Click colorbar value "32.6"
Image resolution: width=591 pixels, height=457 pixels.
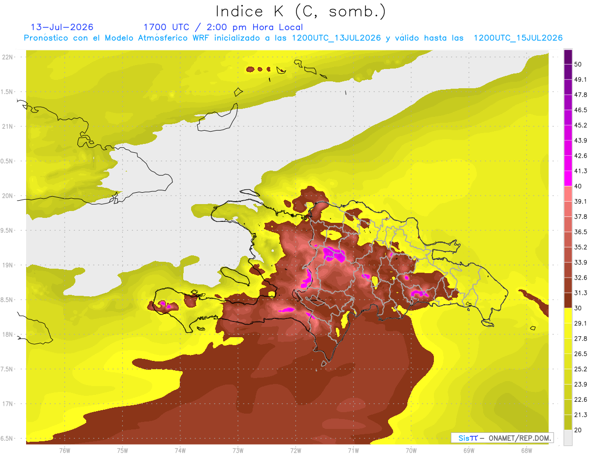coord(581,278)
